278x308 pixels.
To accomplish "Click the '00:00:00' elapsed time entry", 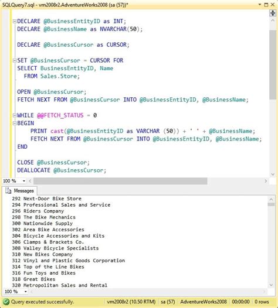I will click(240, 302).
